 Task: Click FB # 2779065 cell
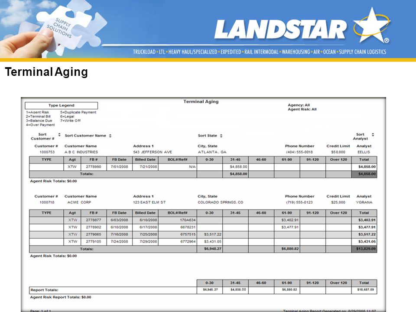click(x=94, y=234)
